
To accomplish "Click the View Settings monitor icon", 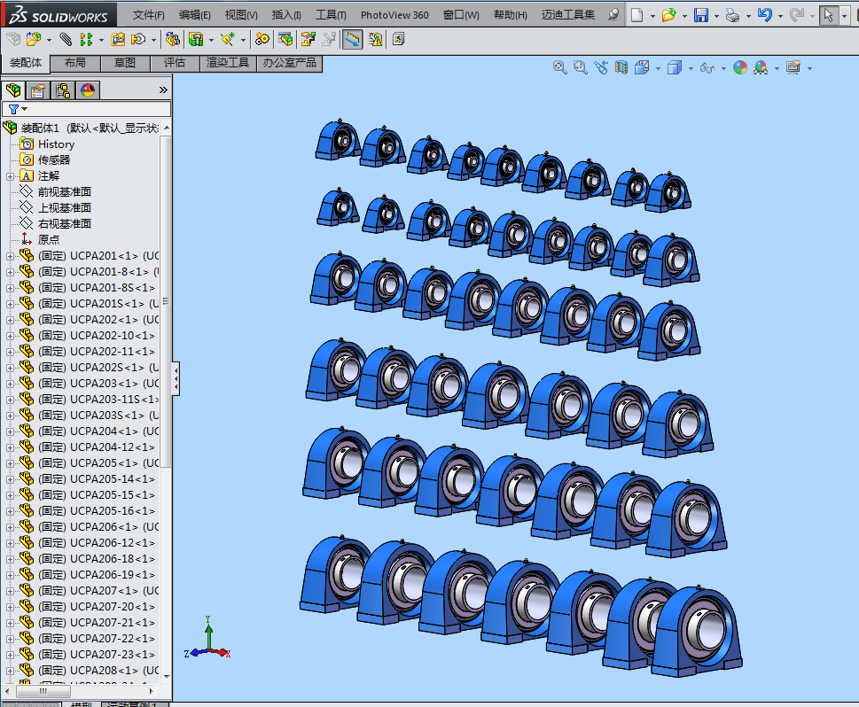I will tap(793, 67).
